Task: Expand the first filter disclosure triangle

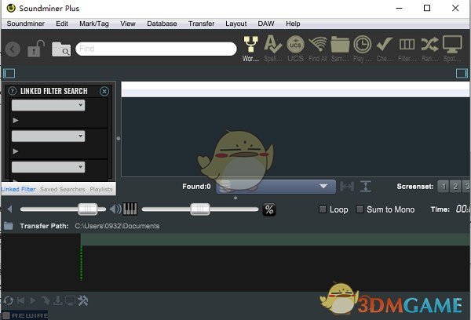Action: [16, 120]
